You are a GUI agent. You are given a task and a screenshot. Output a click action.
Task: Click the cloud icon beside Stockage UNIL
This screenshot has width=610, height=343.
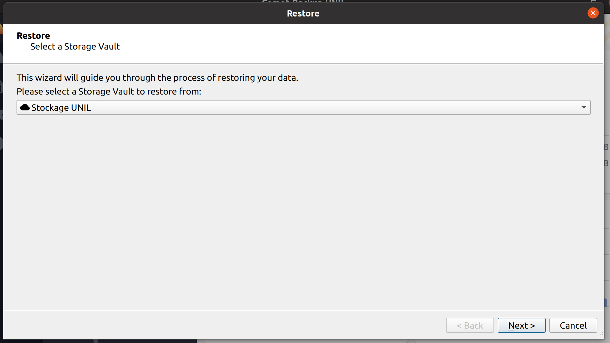25,107
